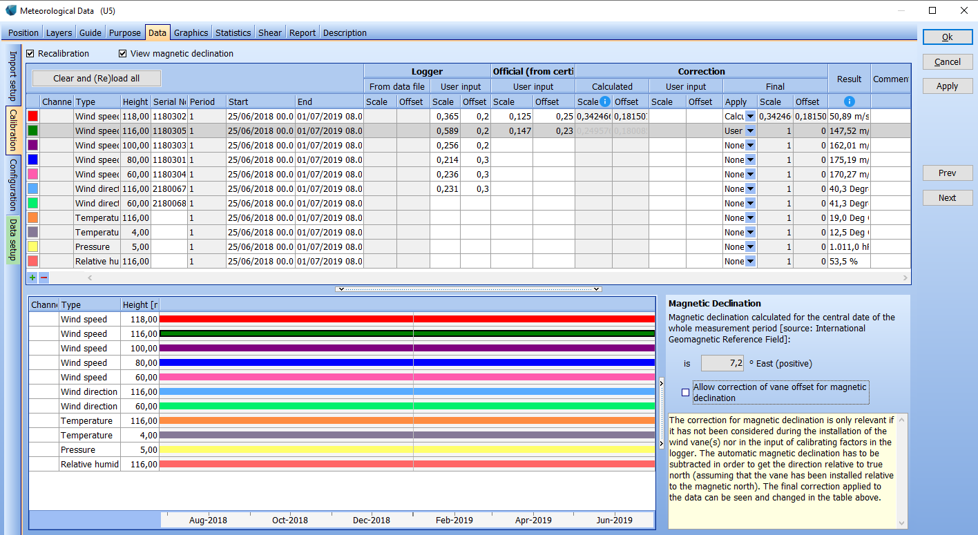
Task: Toggle the Recalibration checkbox
Action: [x=30, y=53]
